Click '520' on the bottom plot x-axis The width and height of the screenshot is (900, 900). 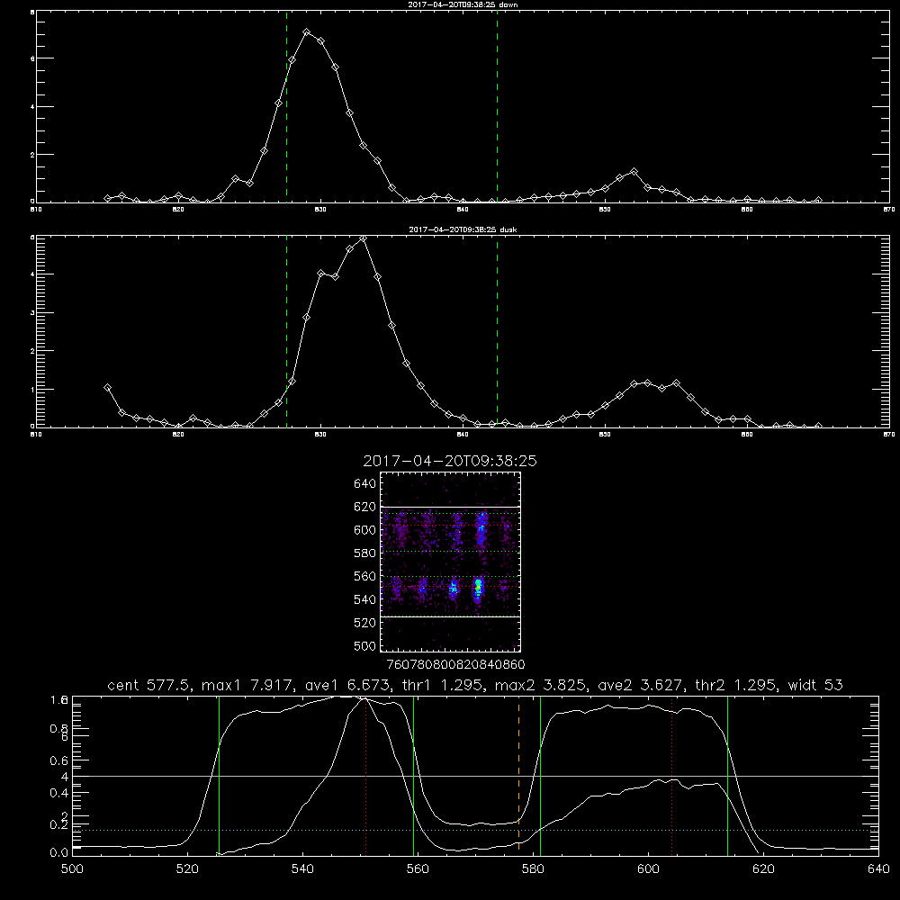point(187,869)
